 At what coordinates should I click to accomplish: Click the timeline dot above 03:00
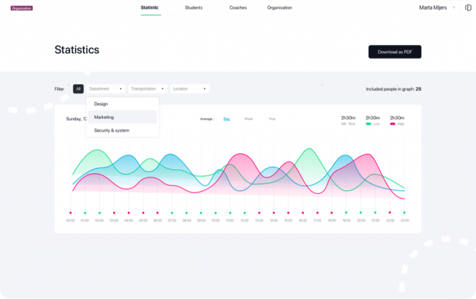coord(114,213)
